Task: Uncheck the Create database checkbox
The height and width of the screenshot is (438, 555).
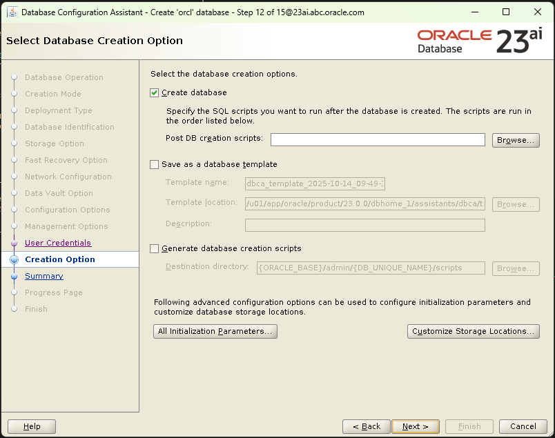Action: (x=153, y=92)
